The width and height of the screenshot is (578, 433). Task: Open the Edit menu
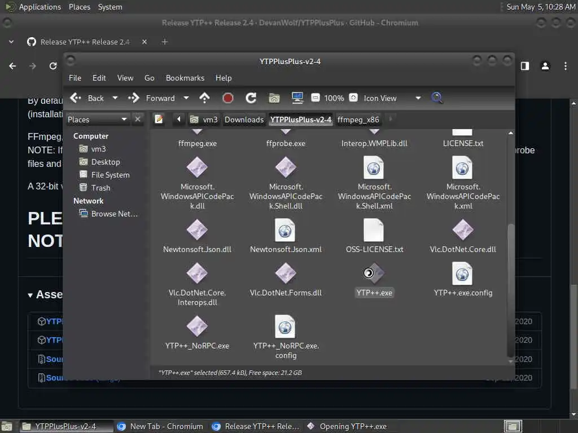pyautogui.click(x=99, y=78)
